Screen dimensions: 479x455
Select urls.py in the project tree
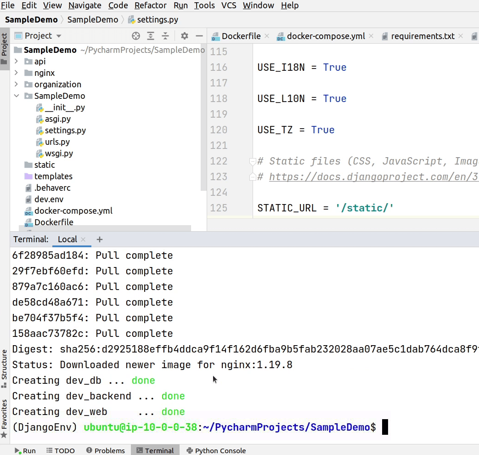click(x=57, y=142)
